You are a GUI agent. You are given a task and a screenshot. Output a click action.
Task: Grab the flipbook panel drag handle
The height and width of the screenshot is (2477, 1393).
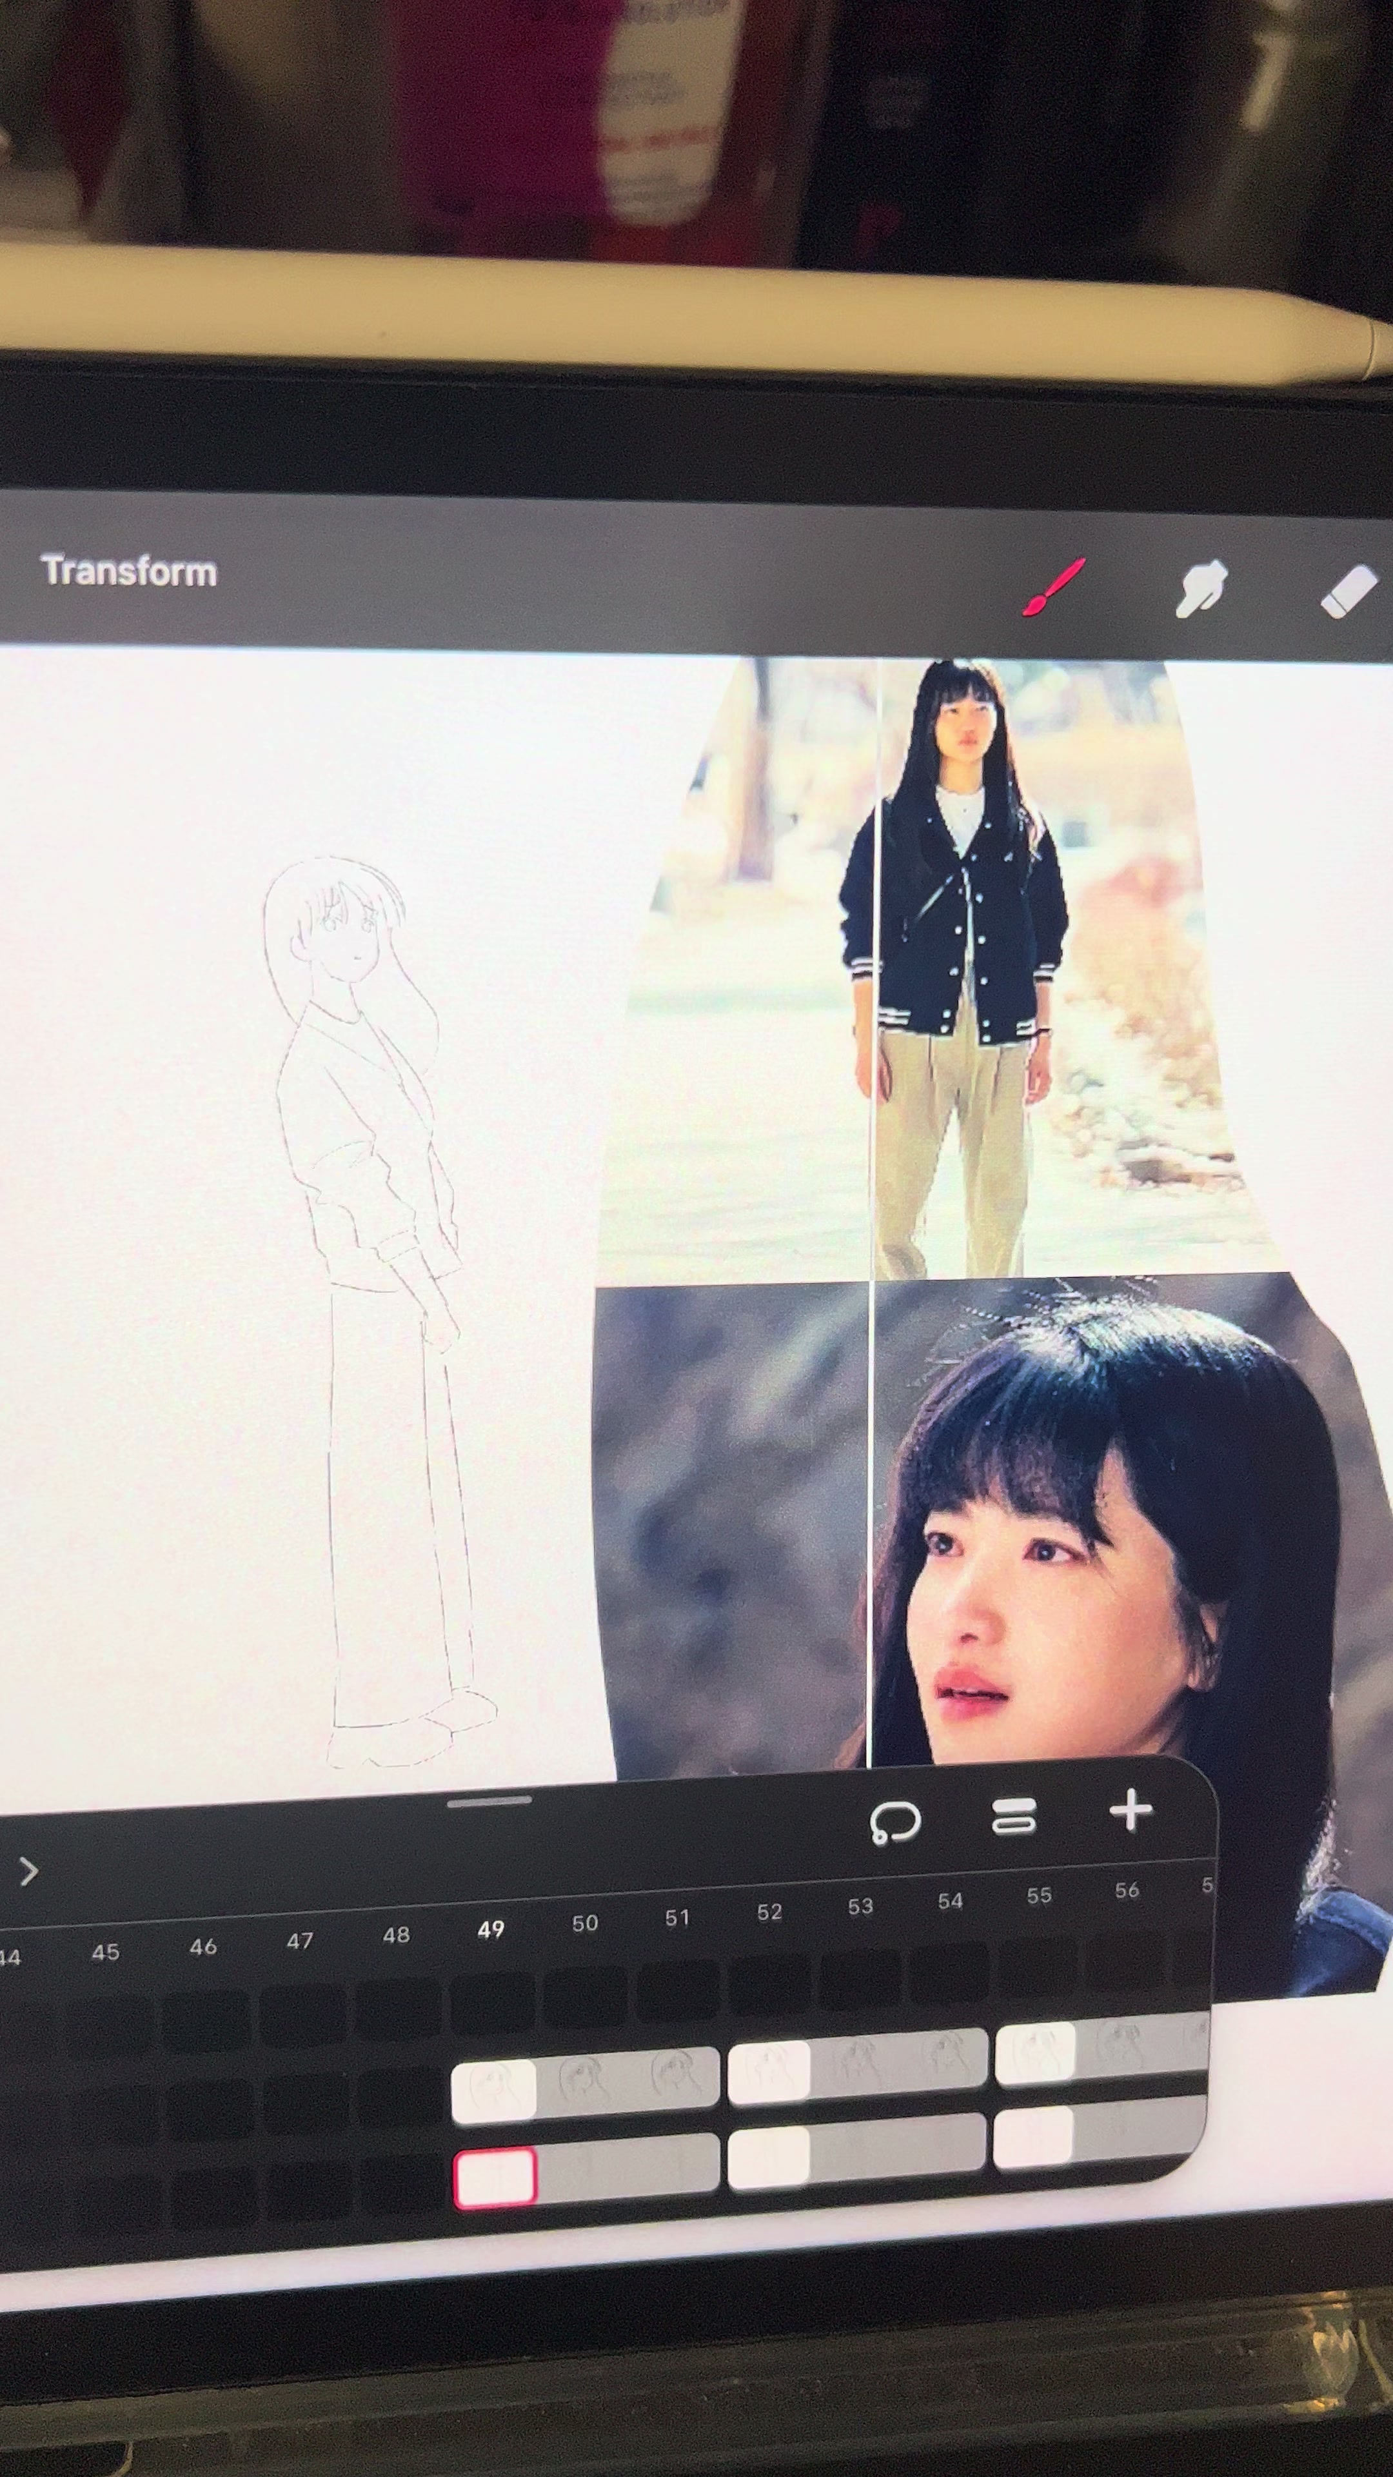click(489, 1801)
